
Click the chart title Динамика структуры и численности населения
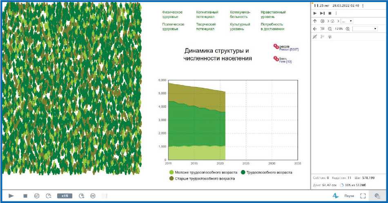pyautogui.click(x=218, y=55)
